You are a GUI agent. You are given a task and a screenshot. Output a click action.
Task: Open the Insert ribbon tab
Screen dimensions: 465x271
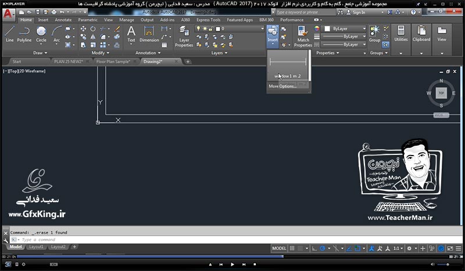43,20
